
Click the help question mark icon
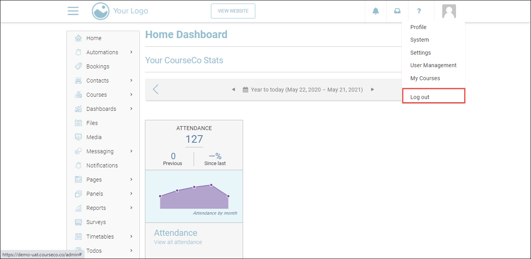pyautogui.click(x=419, y=11)
